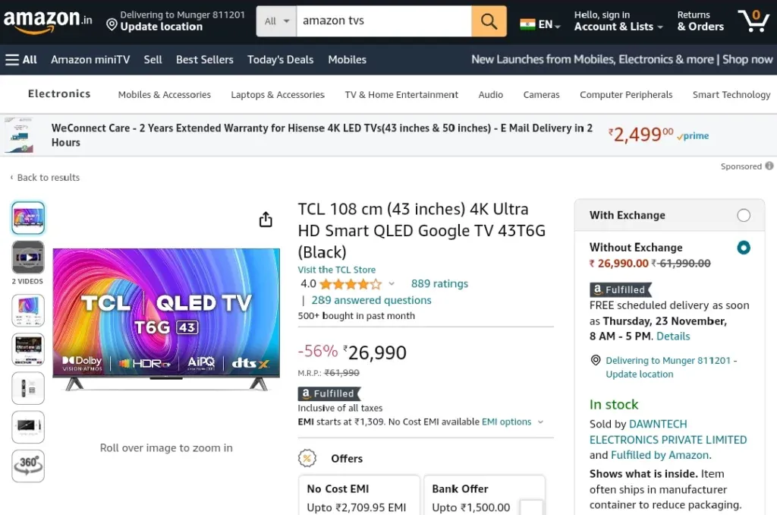Expand EMI options chevron
Screen dimensions: 777x515
(540, 422)
